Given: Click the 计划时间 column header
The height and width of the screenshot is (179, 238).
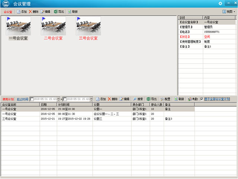Looking at the screenshot, I should point(74,105).
